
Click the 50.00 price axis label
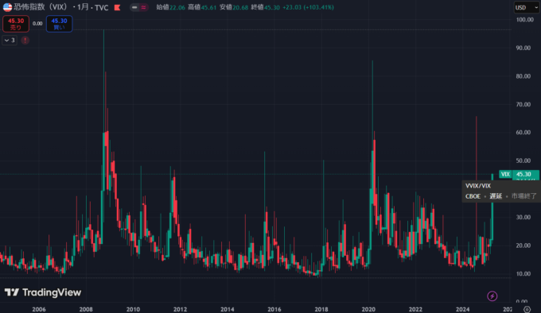point(523,160)
